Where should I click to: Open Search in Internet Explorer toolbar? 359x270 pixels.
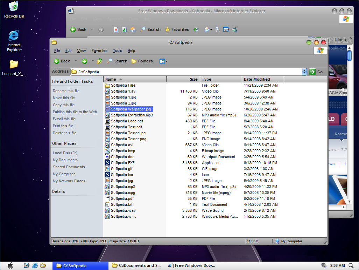[150, 29]
